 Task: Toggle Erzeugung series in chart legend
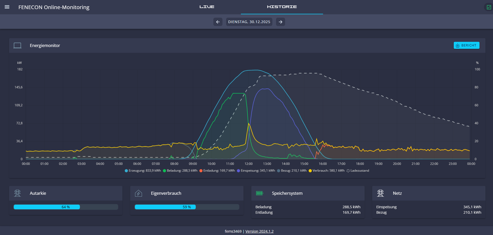click(143, 171)
